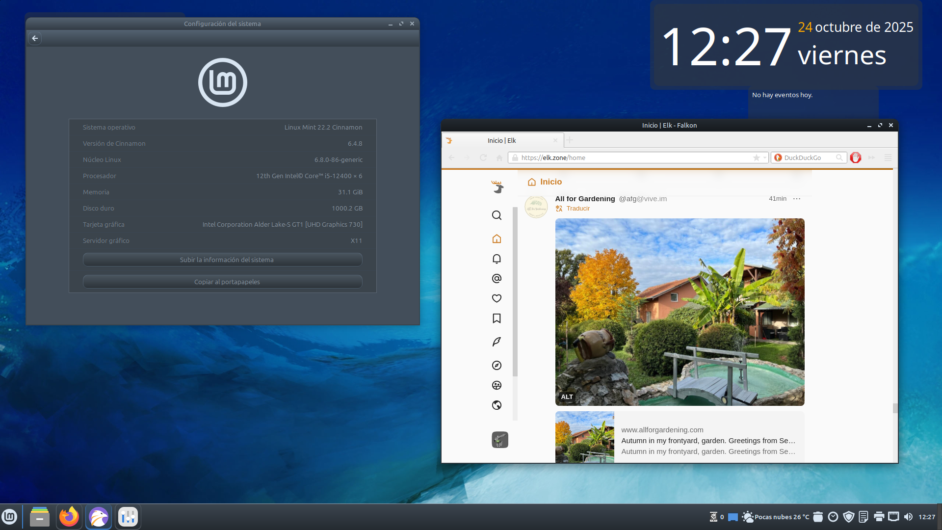Open mentions (@) in Elk sidebar

[497, 279]
